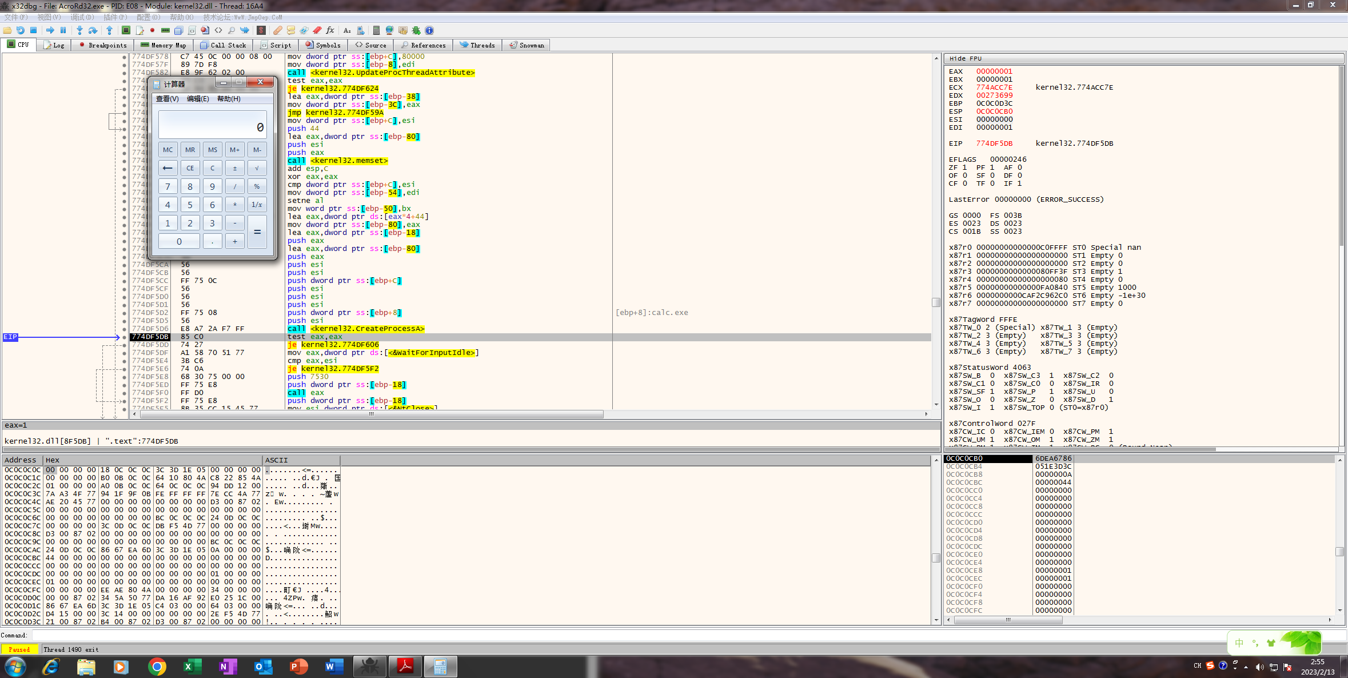Screen dimensions: 1348x678
Task: Click the stack entry at address 0C0C0CB0
Action: coord(964,458)
